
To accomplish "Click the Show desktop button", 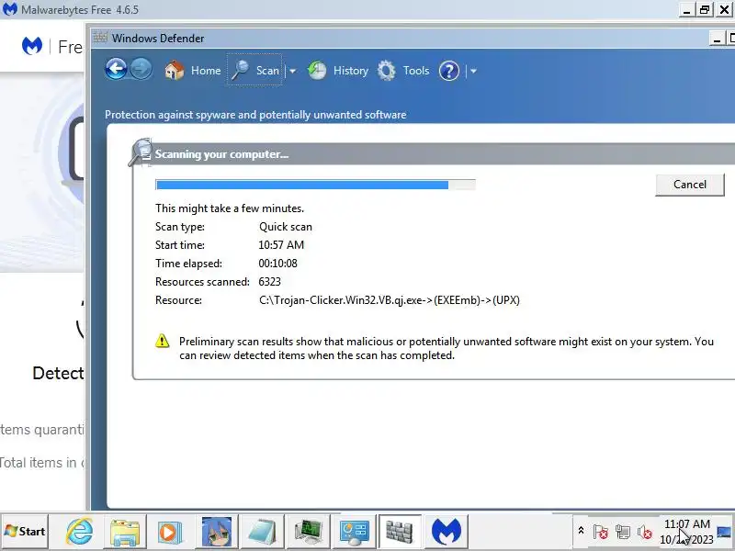I will point(724,532).
